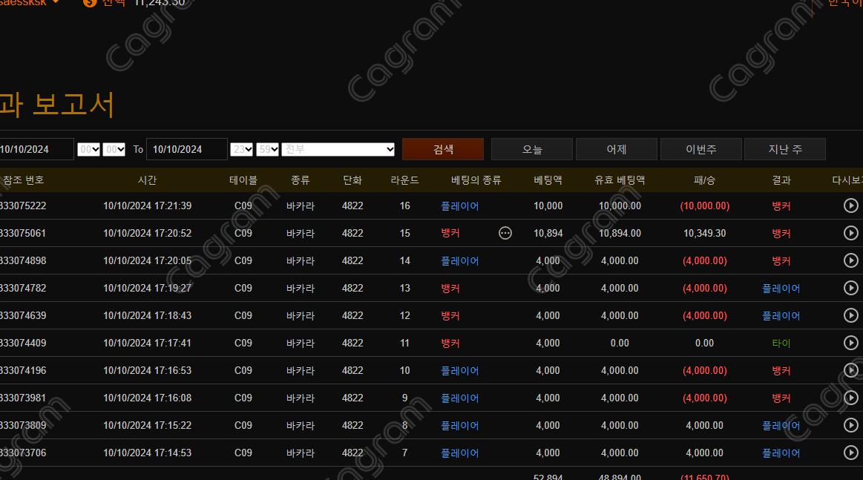Screen dimensions: 863x480
Task: Replay round 16 with the play icon
Action: (x=851, y=206)
